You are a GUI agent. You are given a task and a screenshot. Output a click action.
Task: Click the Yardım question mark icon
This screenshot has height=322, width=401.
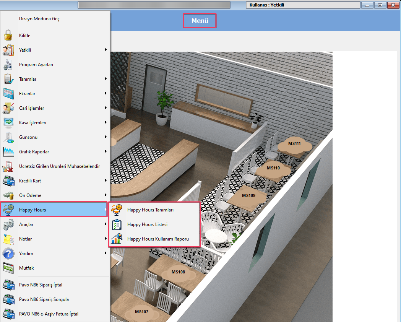pos(8,254)
